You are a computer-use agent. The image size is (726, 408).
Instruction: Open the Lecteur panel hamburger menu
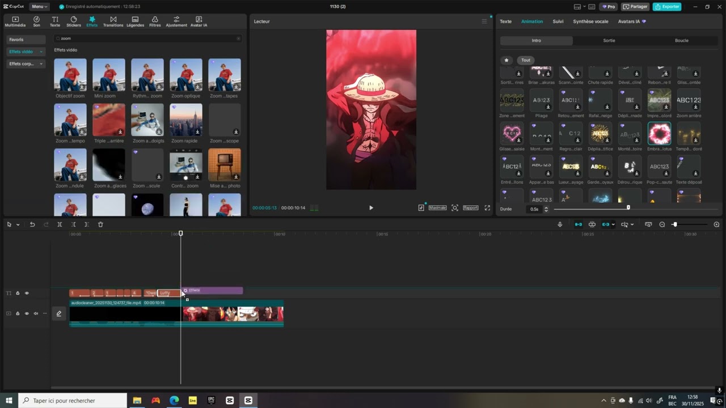(484, 22)
